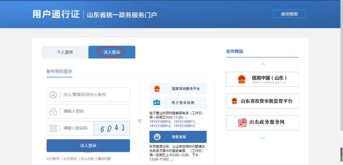Click the 123 verification code icon
The image size is (343, 165).
53,128
